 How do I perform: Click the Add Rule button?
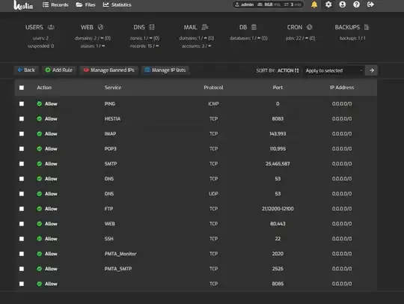pyautogui.click(x=59, y=70)
